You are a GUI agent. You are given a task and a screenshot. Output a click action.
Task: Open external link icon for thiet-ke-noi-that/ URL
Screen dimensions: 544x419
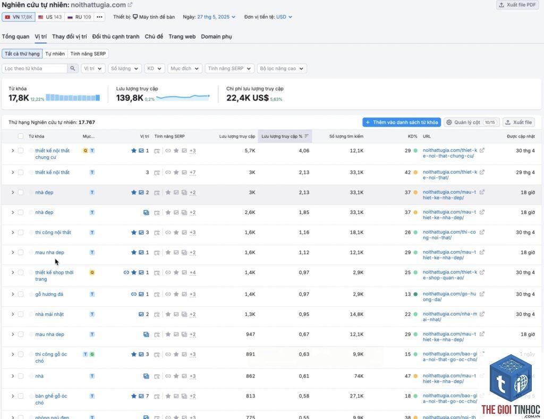click(x=482, y=172)
